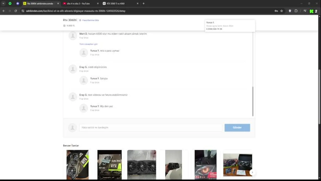Open the Extensions puzzle icon
321x181 pixels.
point(296,11)
